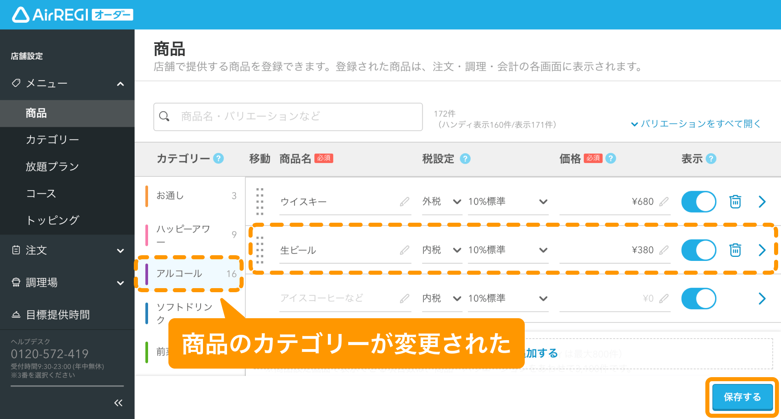This screenshot has width=781, height=419.
Task: Expand the 注文 sidebar section
Action: coord(120,250)
